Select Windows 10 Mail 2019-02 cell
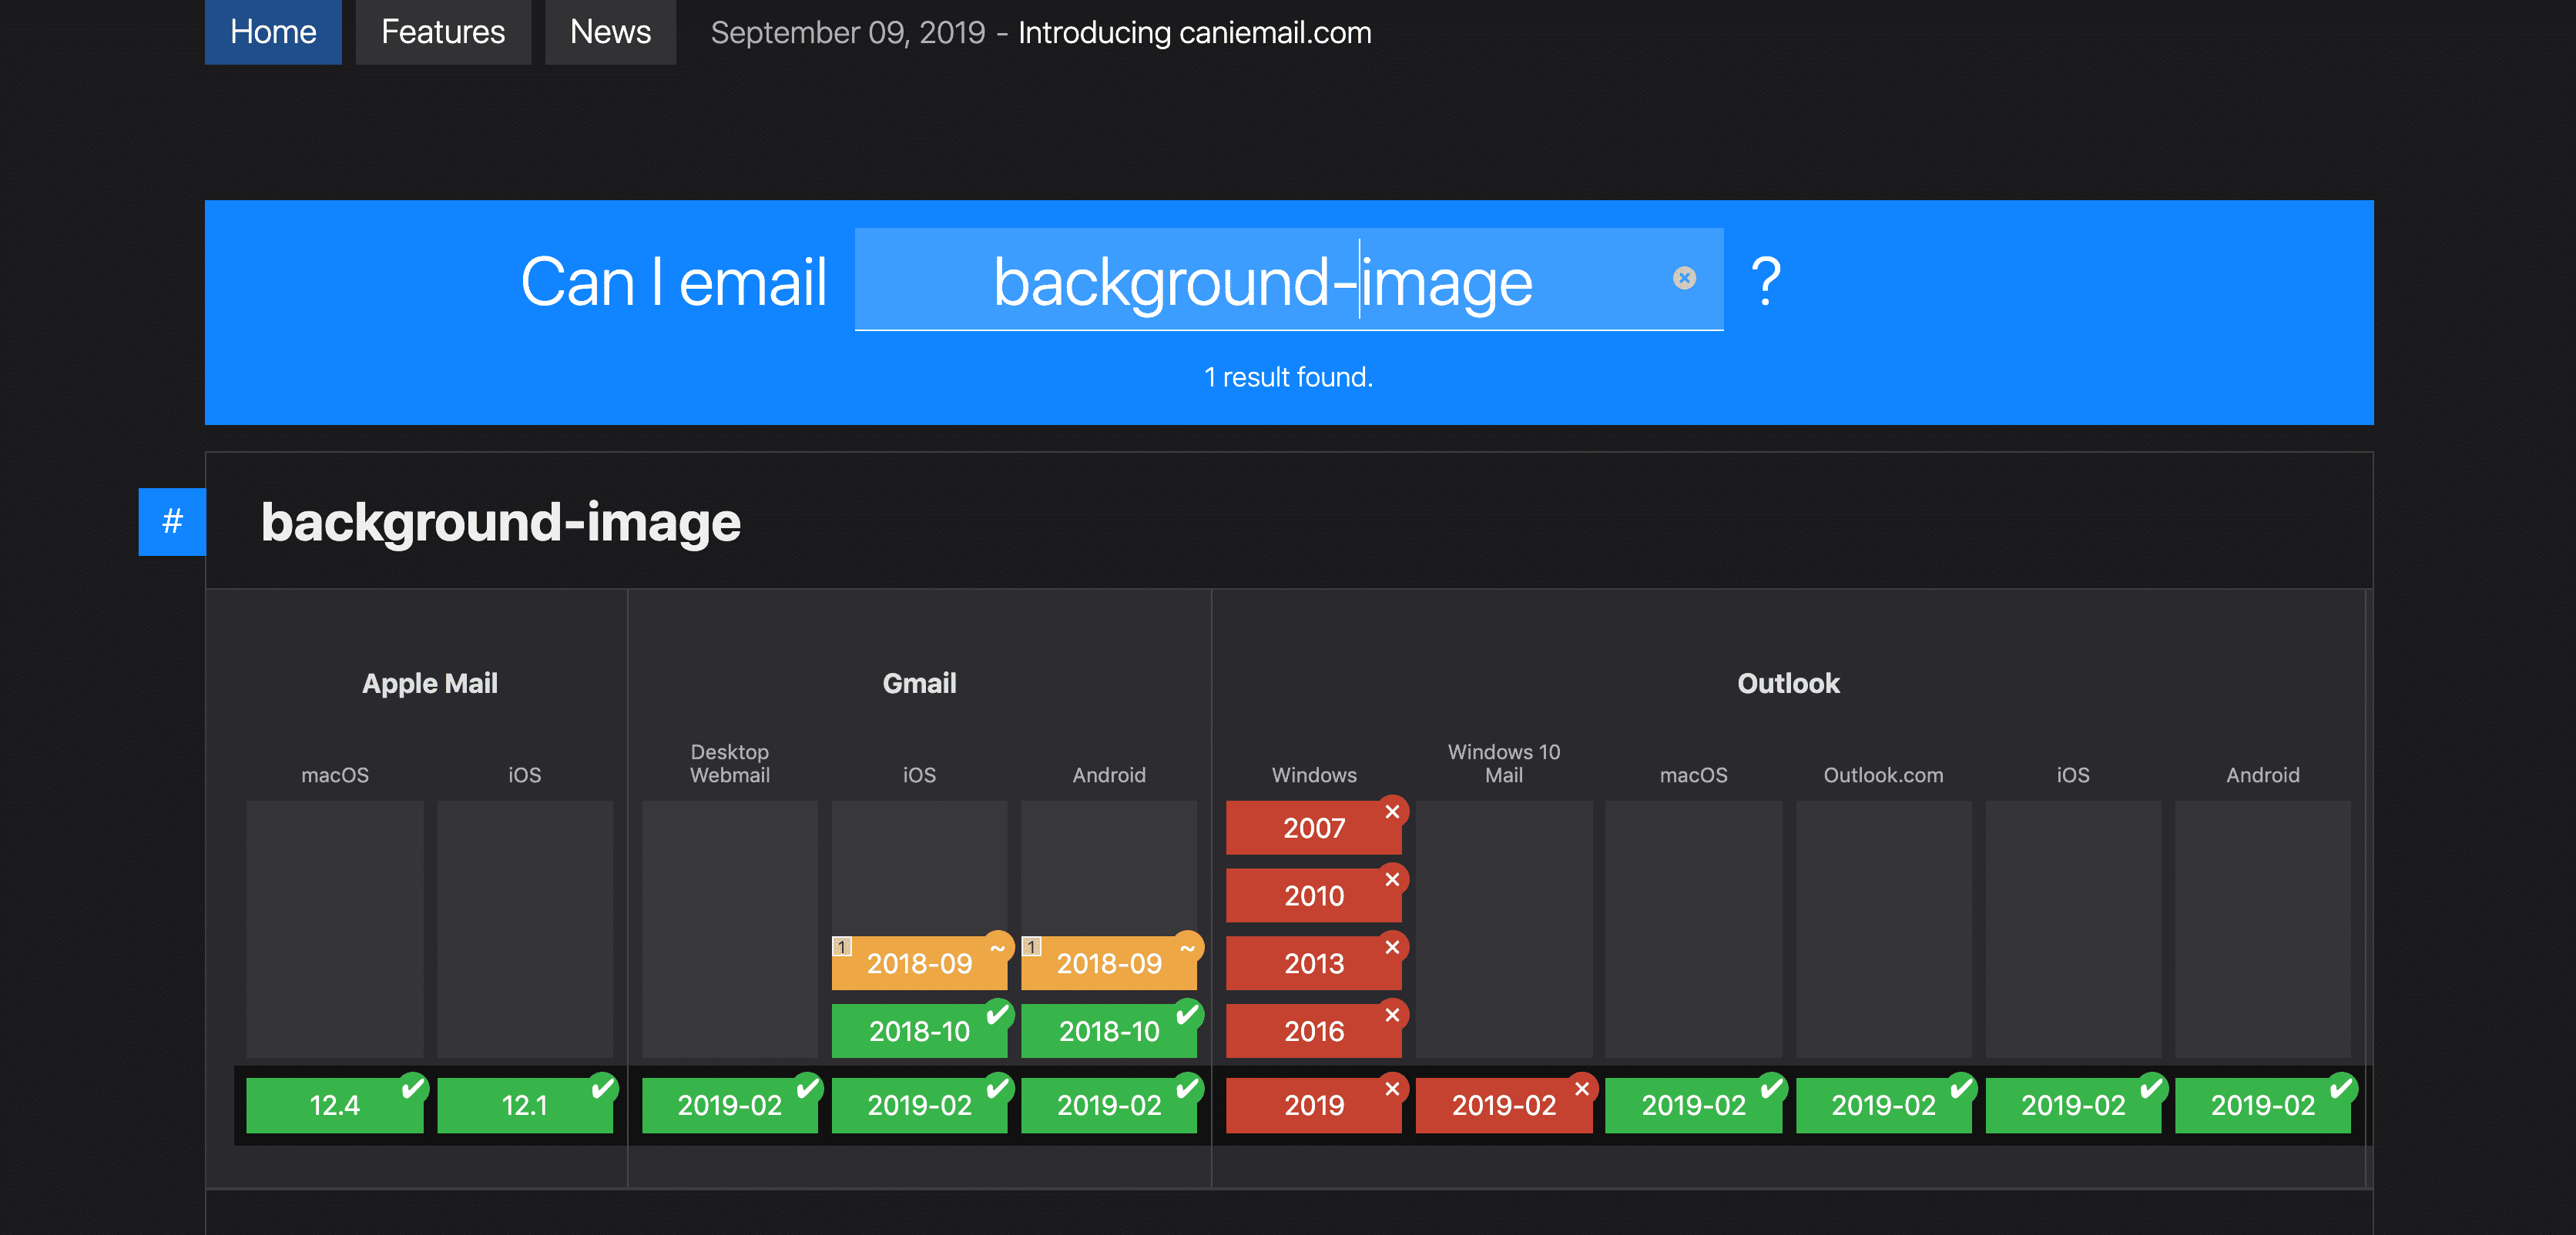Viewport: 2576px width, 1235px height. tap(1504, 1105)
